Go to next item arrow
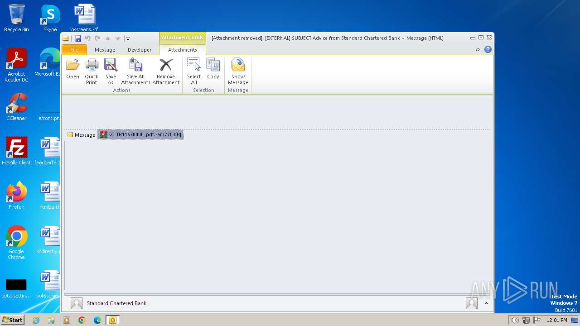580x326 pixels. 117,38
